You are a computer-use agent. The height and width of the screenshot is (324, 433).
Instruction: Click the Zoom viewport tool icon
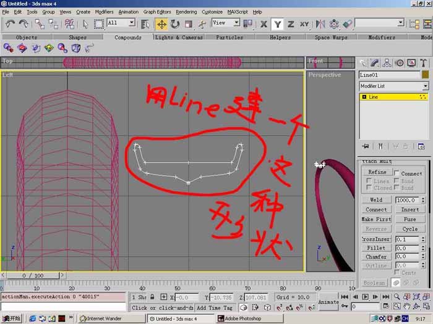[x=397, y=297]
